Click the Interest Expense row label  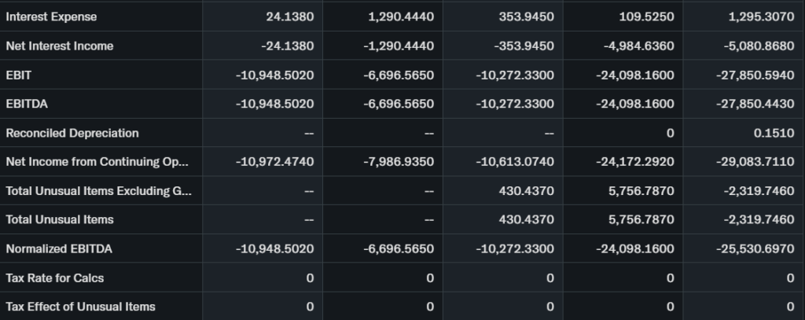coord(51,17)
